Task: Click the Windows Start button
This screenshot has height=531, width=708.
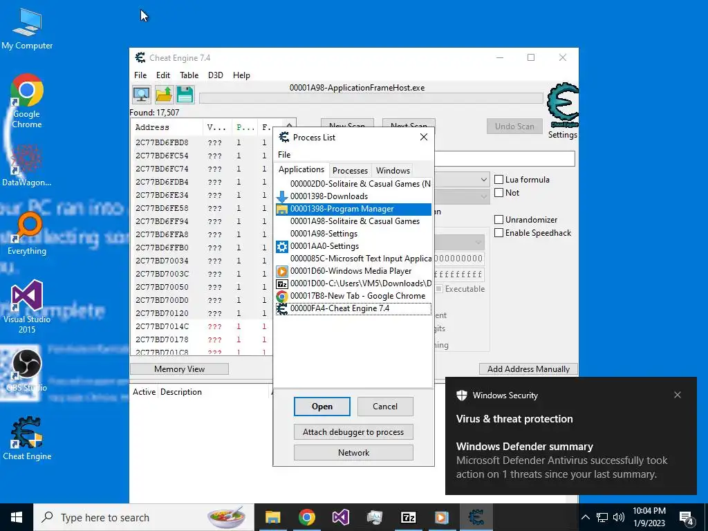Action: (x=17, y=517)
